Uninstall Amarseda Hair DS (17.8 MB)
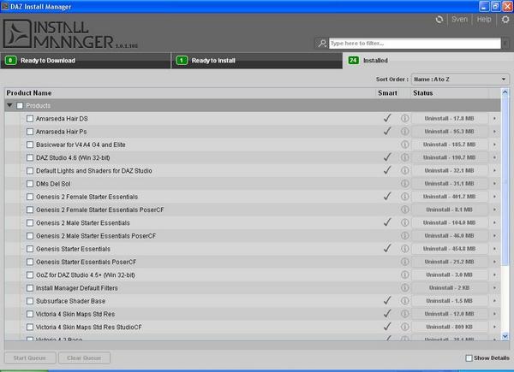Image resolution: width=514 pixels, height=372 pixels. click(x=449, y=118)
